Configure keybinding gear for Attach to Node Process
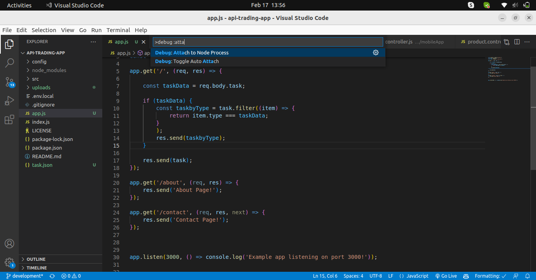Image resolution: width=536 pixels, height=280 pixels. coord(376,52)
